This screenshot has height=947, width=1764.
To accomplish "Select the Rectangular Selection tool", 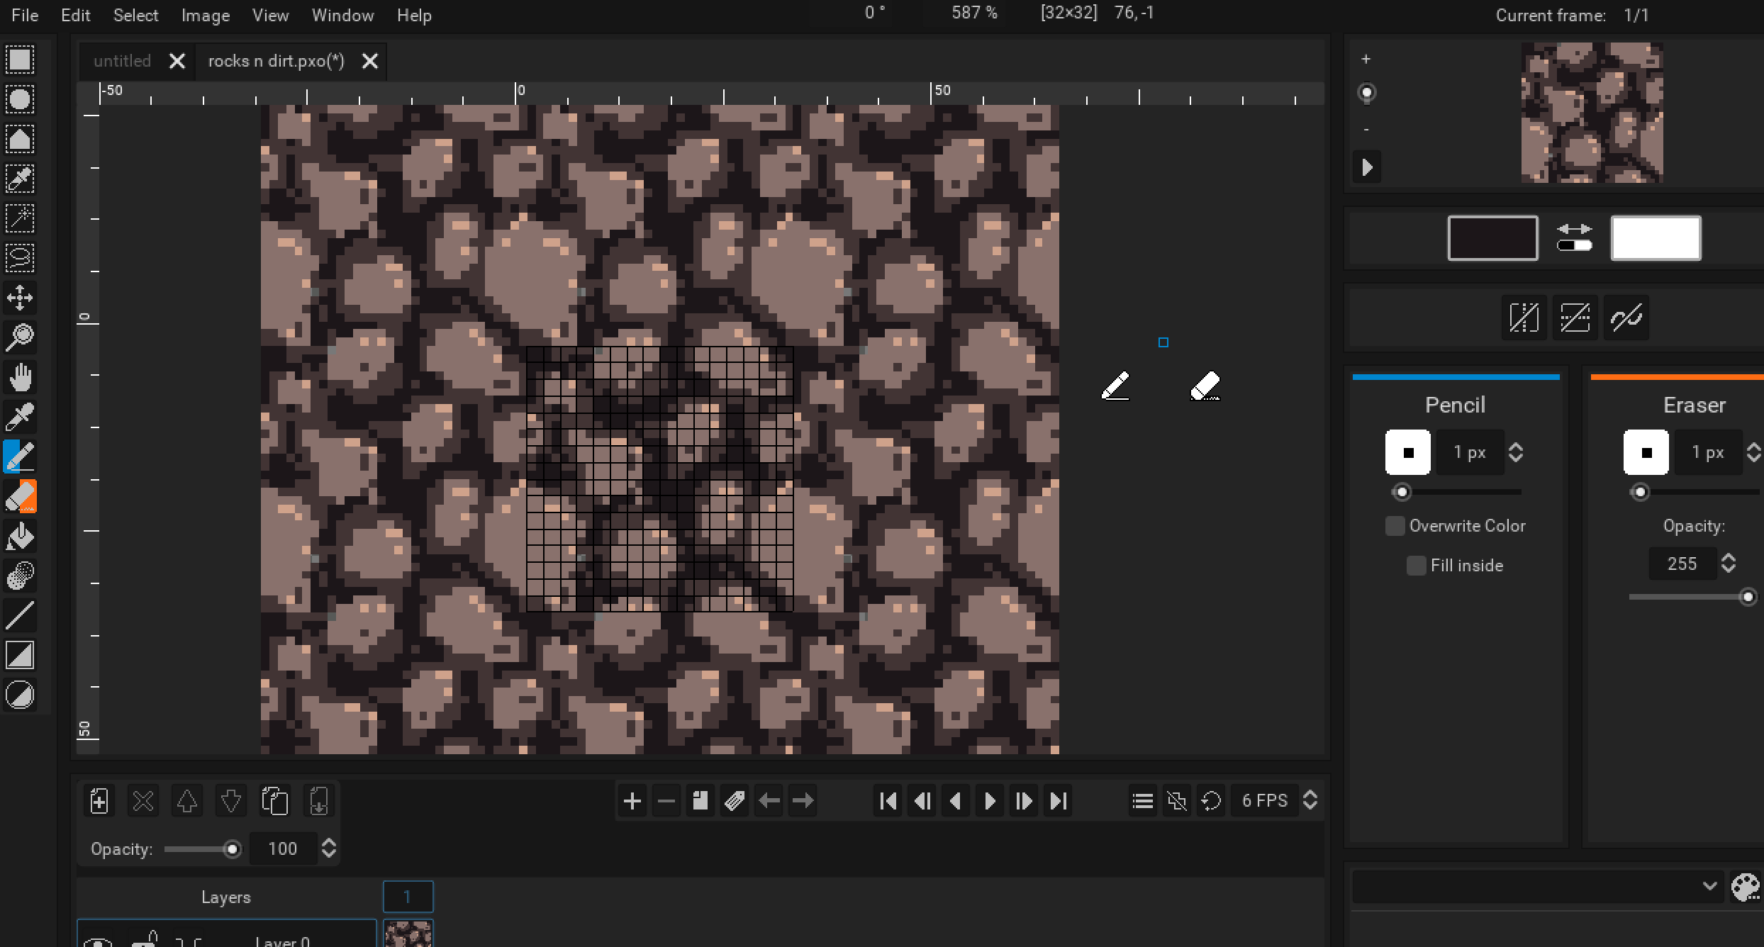I will point(20,60).
